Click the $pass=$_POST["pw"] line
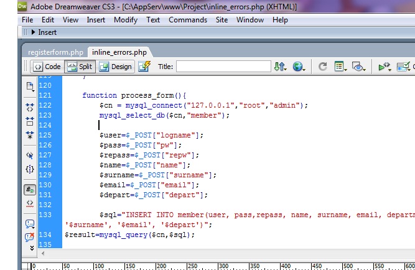The height and width of the screenshot is (270, 415). (141, 145)
